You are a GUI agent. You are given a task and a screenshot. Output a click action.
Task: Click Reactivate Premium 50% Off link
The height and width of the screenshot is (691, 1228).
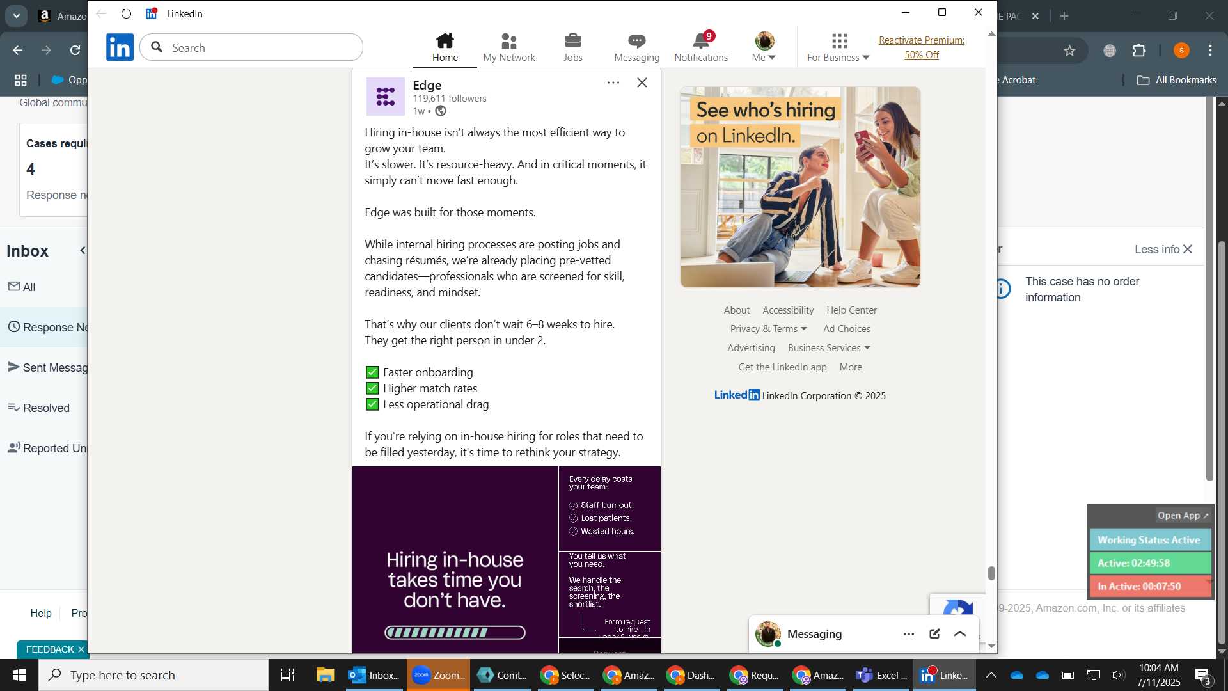pyautogui.click(x=922, y=47)
